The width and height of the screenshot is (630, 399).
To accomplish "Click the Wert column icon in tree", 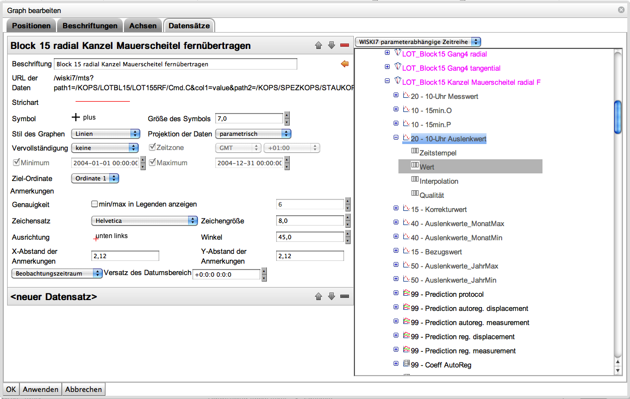I will 415,165.
